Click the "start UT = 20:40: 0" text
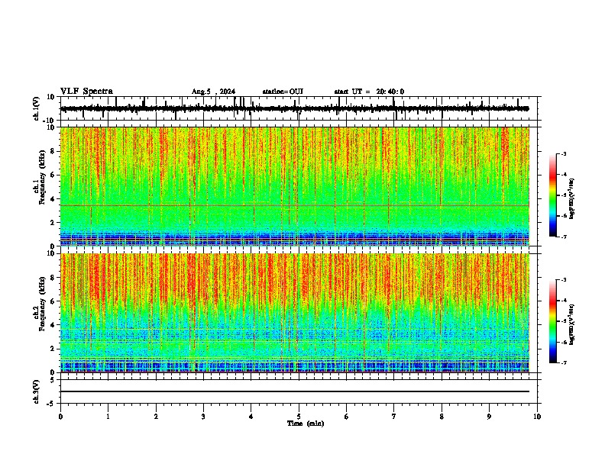 [x=369, y=92]
